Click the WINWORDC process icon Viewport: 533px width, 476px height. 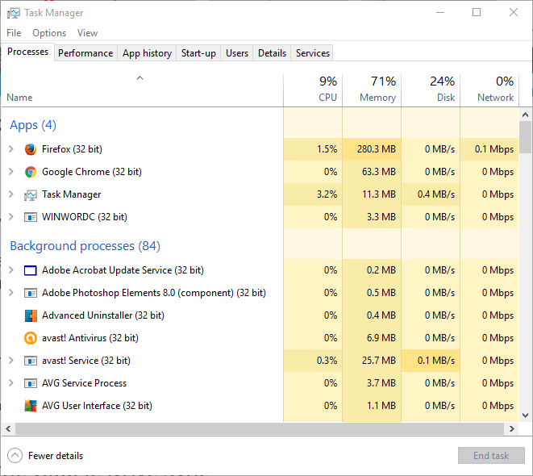click(x=31, y=217)
